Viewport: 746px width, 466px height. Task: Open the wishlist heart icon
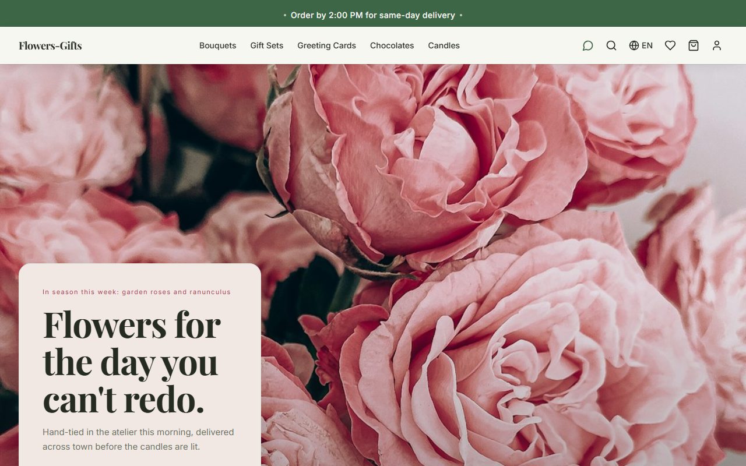click(x=670, y=45)
